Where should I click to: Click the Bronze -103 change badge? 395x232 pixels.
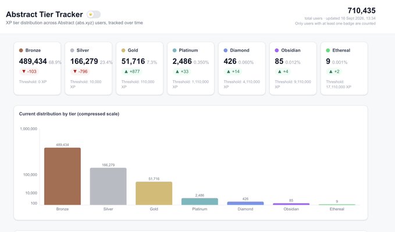29,72
